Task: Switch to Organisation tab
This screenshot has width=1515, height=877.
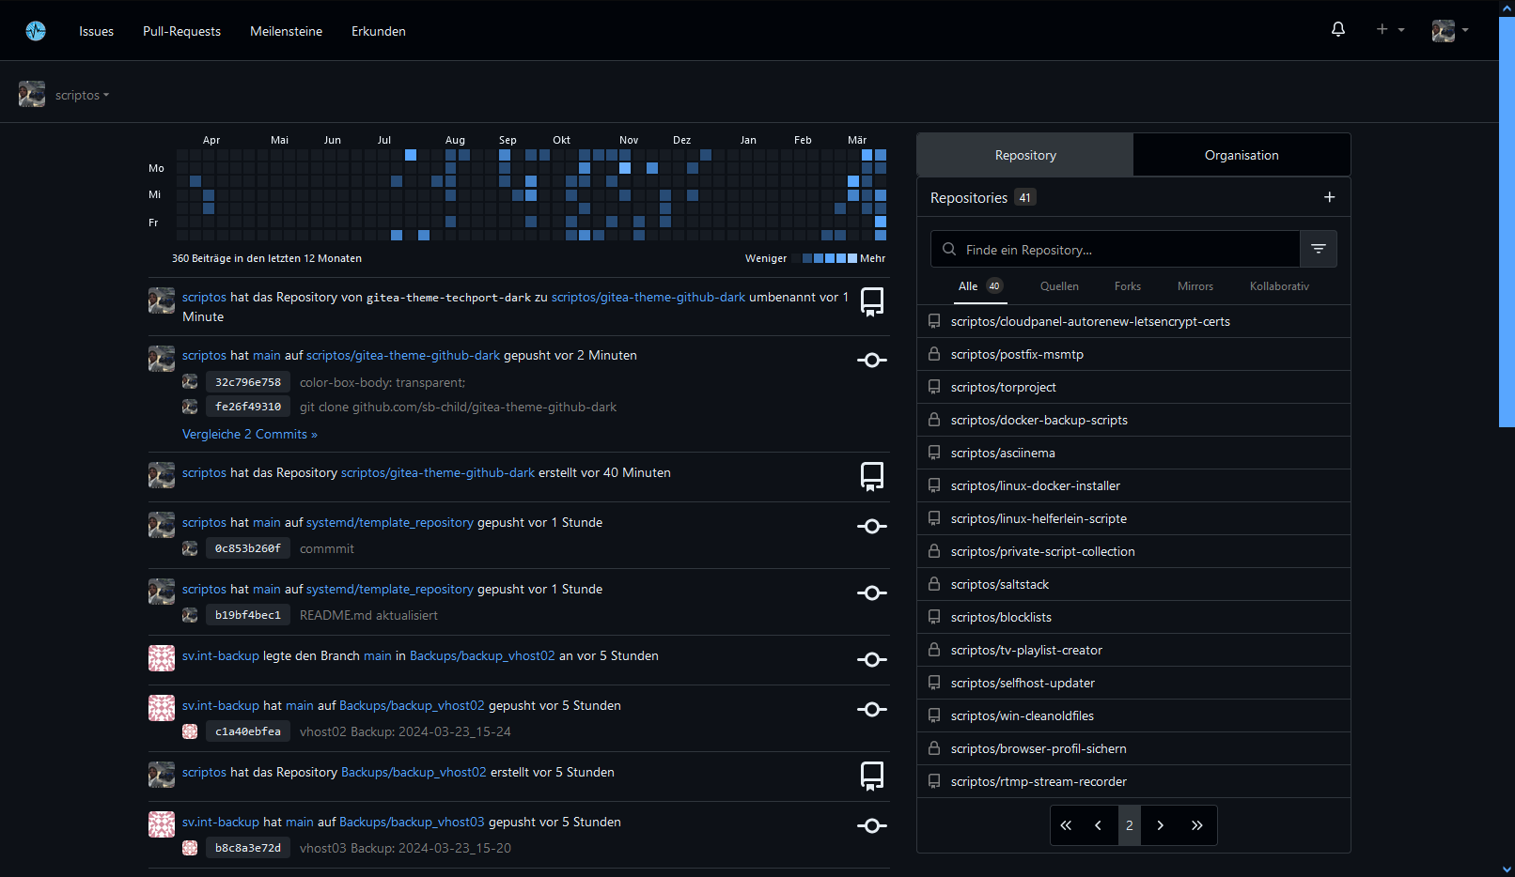Action: (x=1242, y=155)
